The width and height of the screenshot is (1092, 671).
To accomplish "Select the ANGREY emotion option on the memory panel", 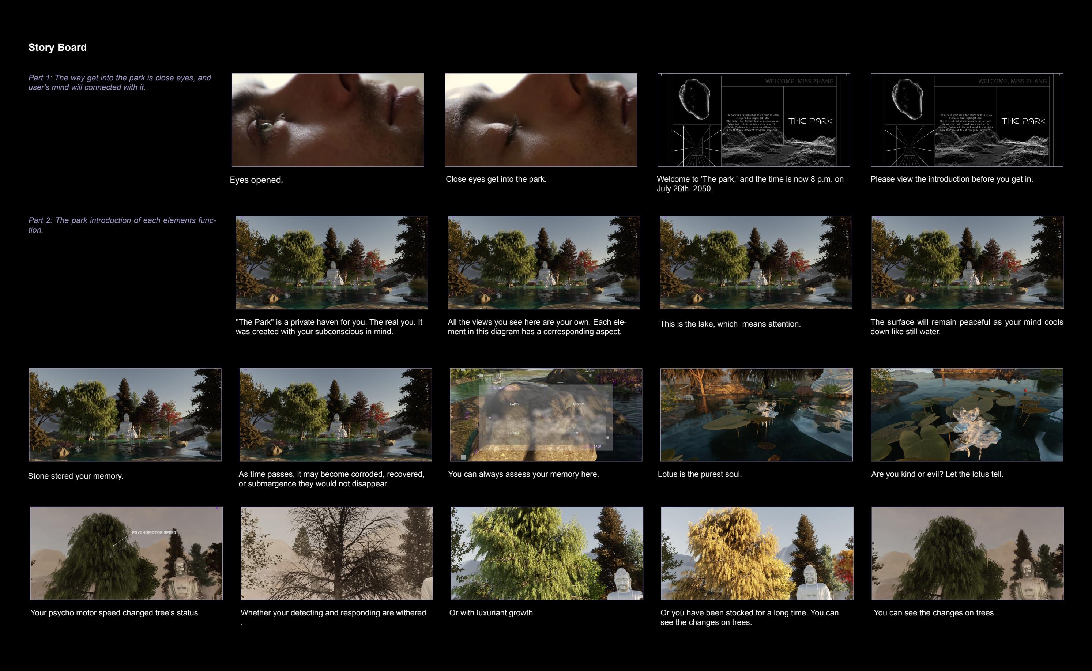I will pyautogui.click(x=578, y=404).
